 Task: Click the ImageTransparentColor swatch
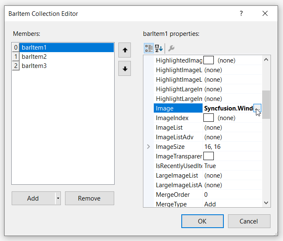(208, 156)
